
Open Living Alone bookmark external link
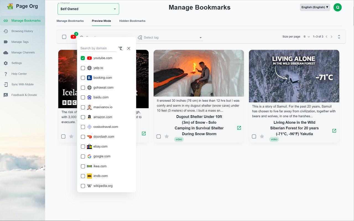coord(334,131)
